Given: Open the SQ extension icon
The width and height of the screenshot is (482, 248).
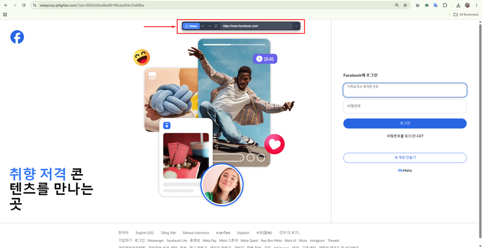Looking at the screenshot, I should click(x=427, y=5).
